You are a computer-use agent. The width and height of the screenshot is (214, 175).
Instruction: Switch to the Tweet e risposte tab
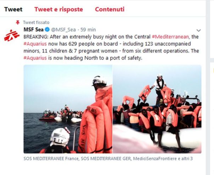coord(59,9)
